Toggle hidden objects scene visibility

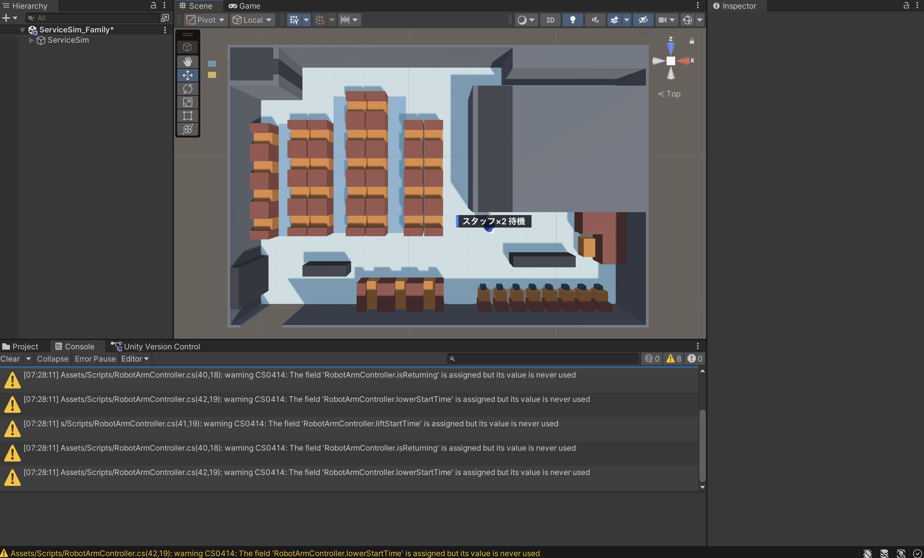click(643, 20)
